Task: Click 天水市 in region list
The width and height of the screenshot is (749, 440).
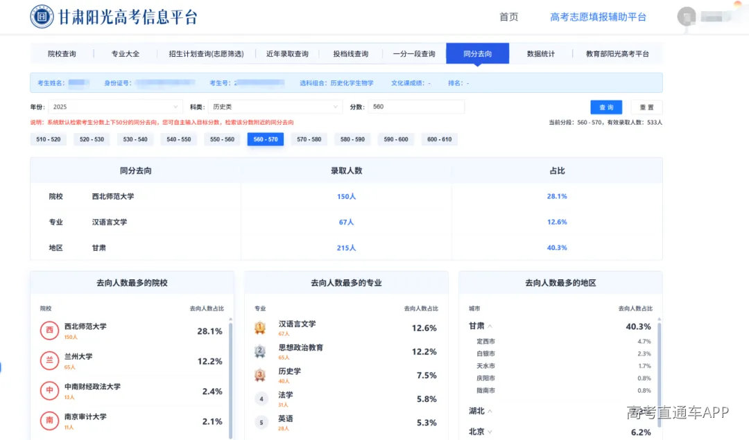Action: point(485,366)
